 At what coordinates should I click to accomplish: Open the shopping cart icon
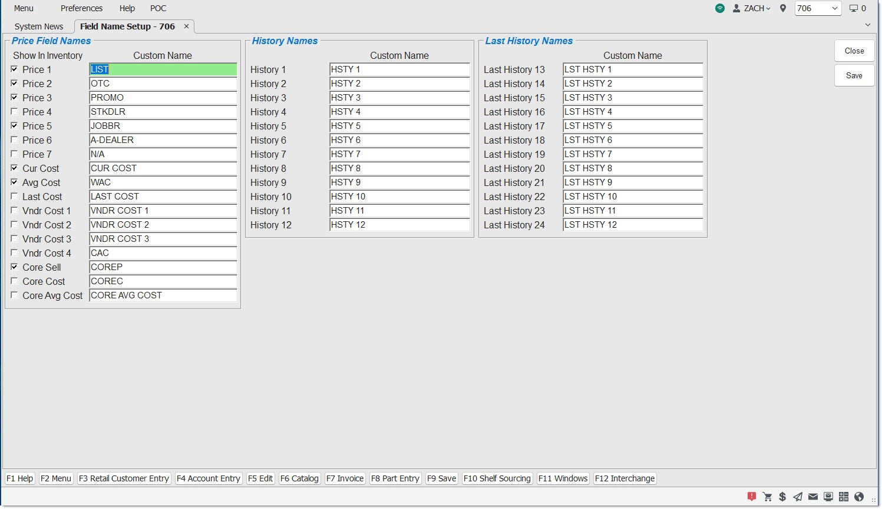point(767,497)
